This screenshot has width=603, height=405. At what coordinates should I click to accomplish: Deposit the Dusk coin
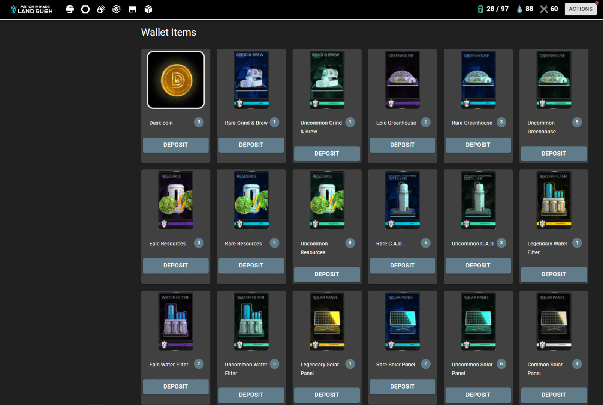[175, 145]
